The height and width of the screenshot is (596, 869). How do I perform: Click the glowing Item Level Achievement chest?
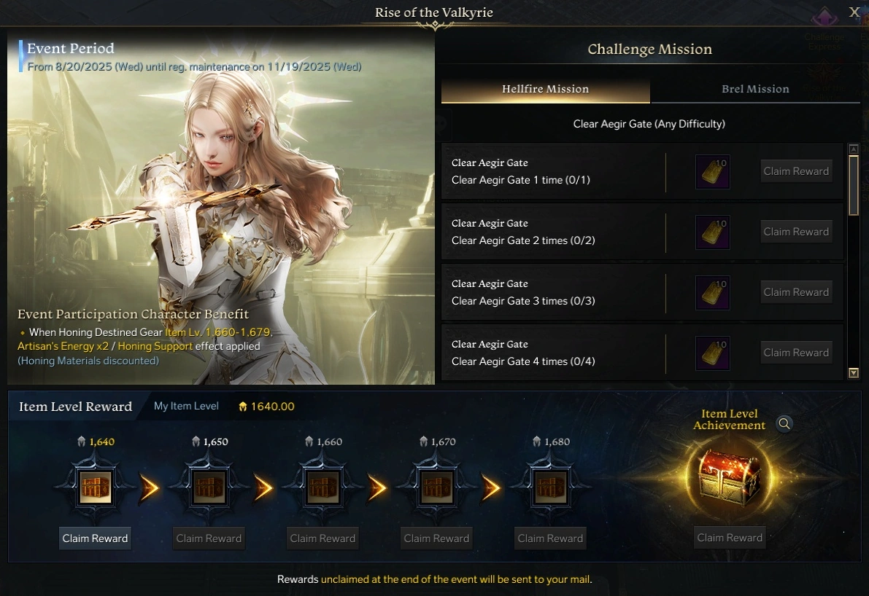click(x=730, y=477)
